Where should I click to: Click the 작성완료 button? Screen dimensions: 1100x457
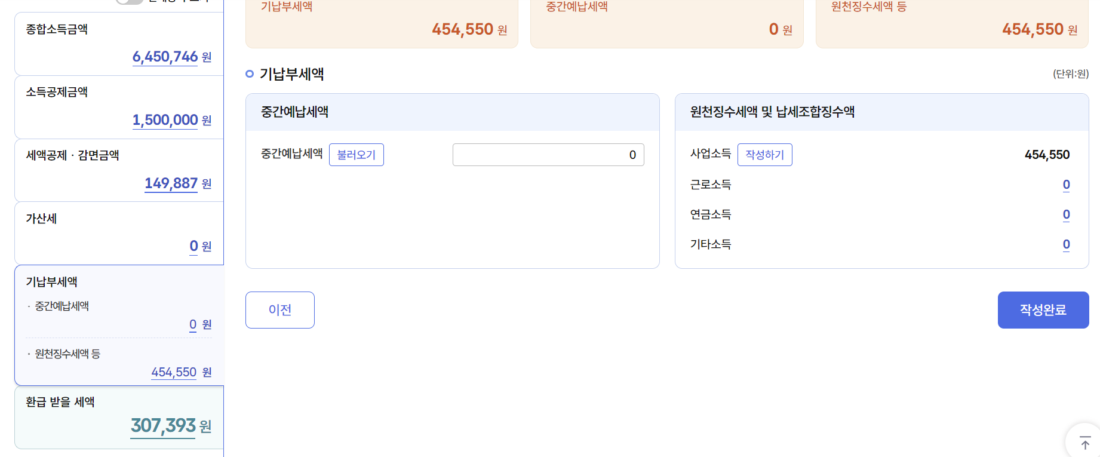[x=1043, y=310]
